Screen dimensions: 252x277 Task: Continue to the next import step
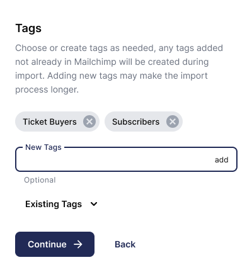(x=55, y=244)
